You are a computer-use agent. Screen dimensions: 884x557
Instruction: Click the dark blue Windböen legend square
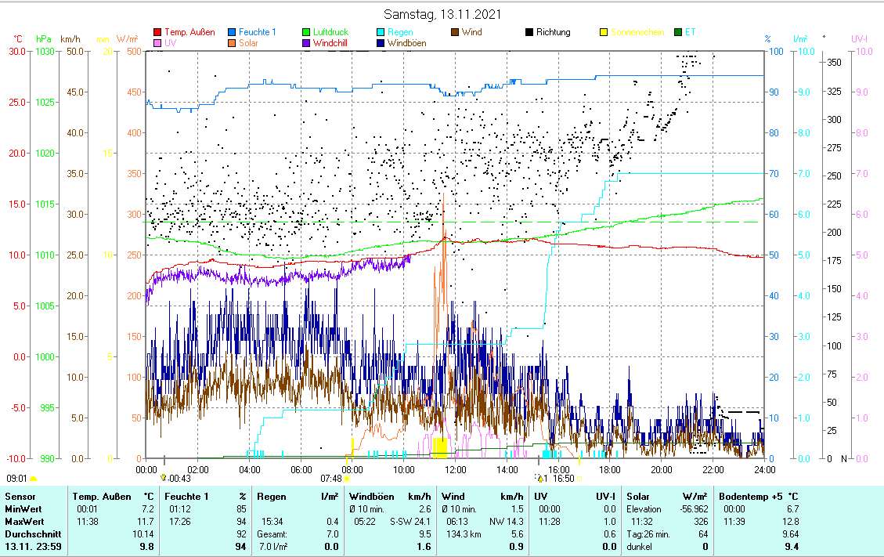(381, 44)
